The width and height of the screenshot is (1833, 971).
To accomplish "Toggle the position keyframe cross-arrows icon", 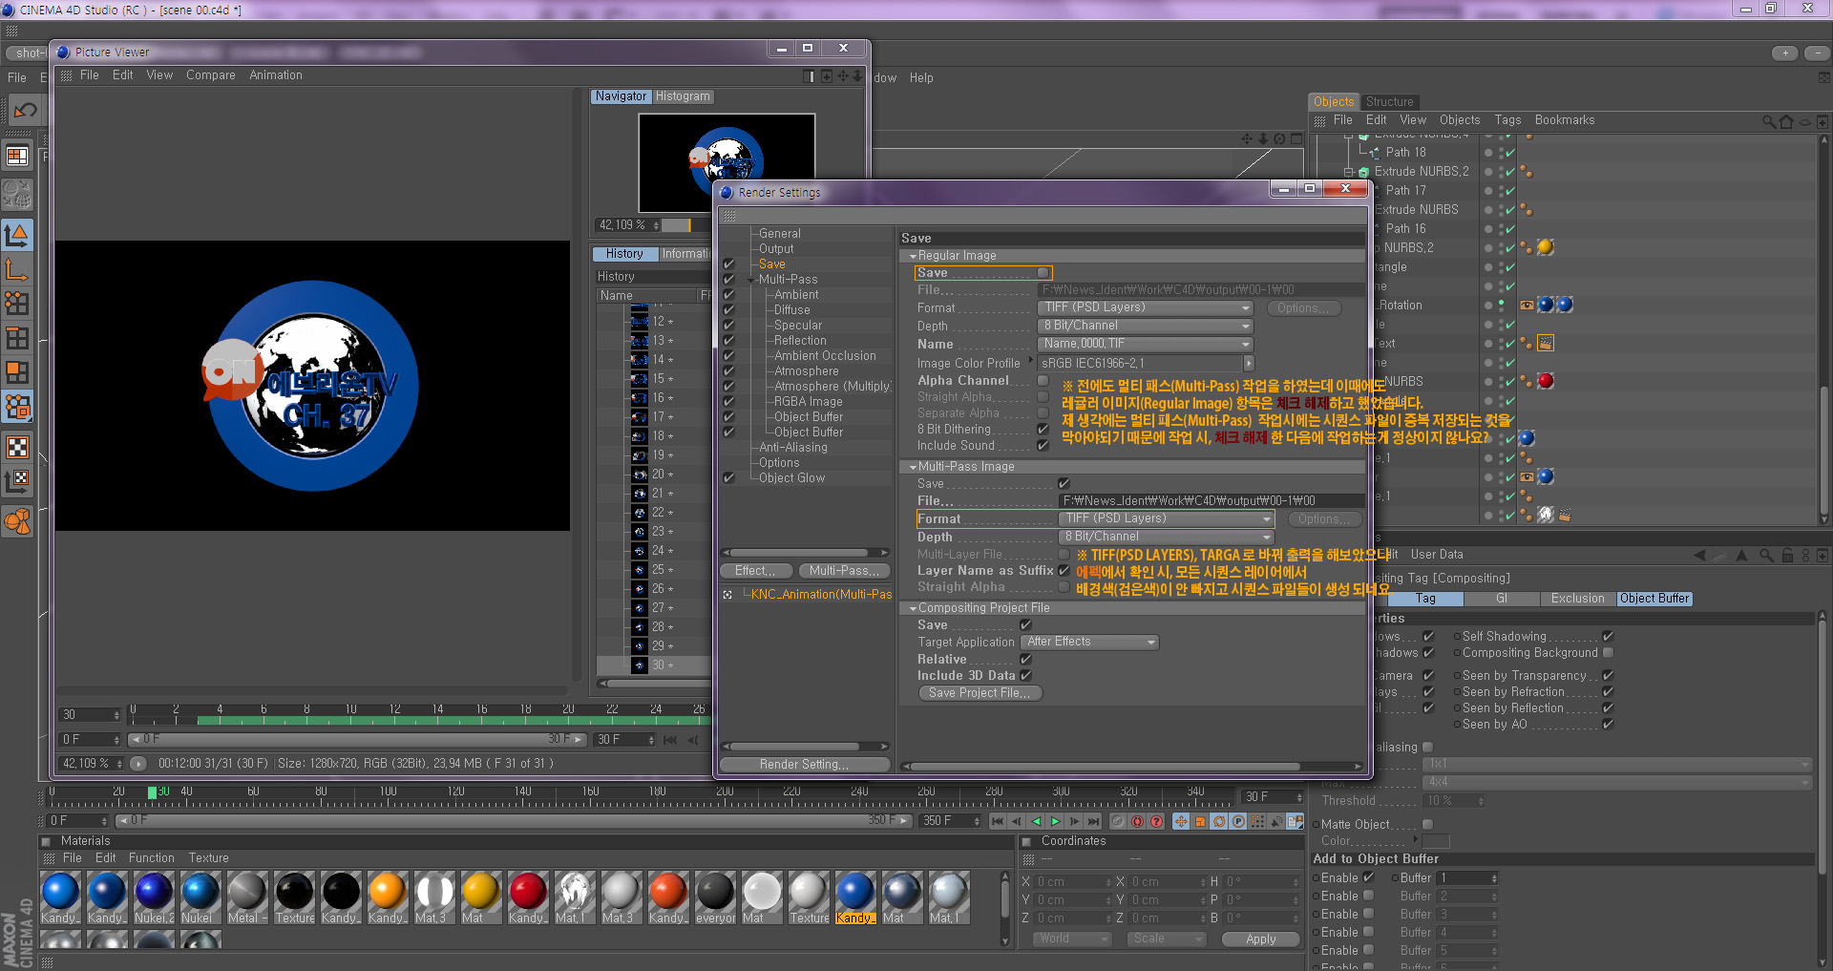I will tap(1181, 821).
